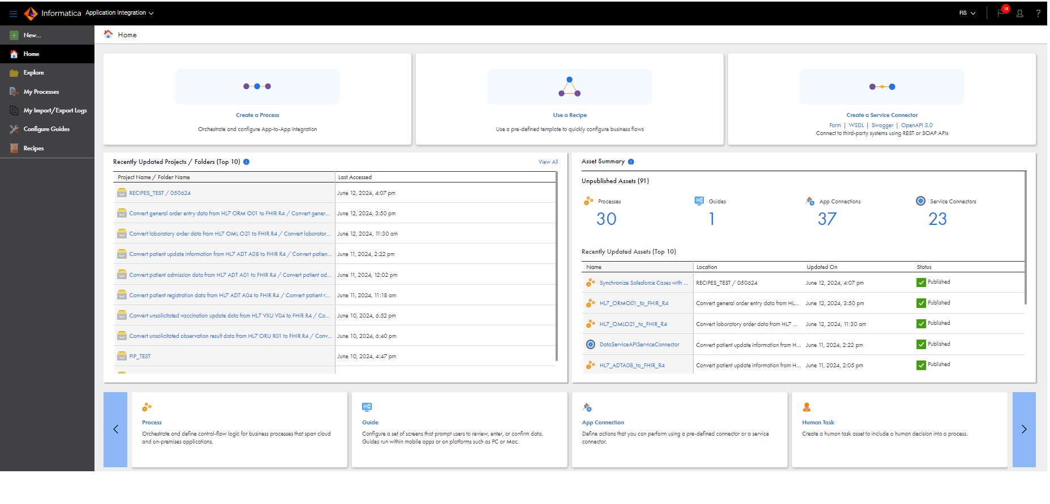This screenshot has height=504, width=1050.
Task: Click the Processes gear icon in Asset Summary
Action: [589, 201]
